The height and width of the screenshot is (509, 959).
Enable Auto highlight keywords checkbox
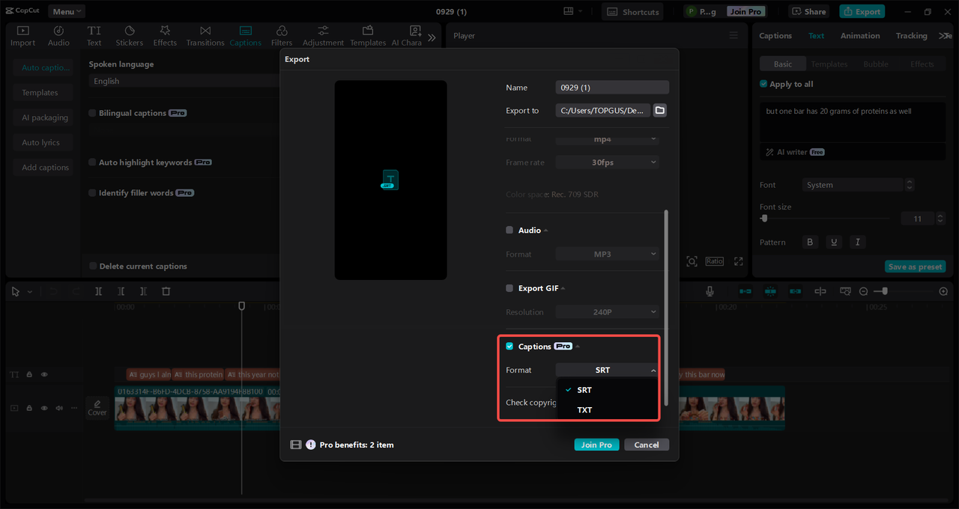coord(92,162)
